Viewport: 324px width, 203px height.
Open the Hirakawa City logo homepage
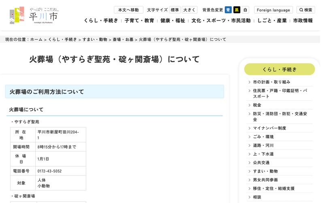[34, 15]
